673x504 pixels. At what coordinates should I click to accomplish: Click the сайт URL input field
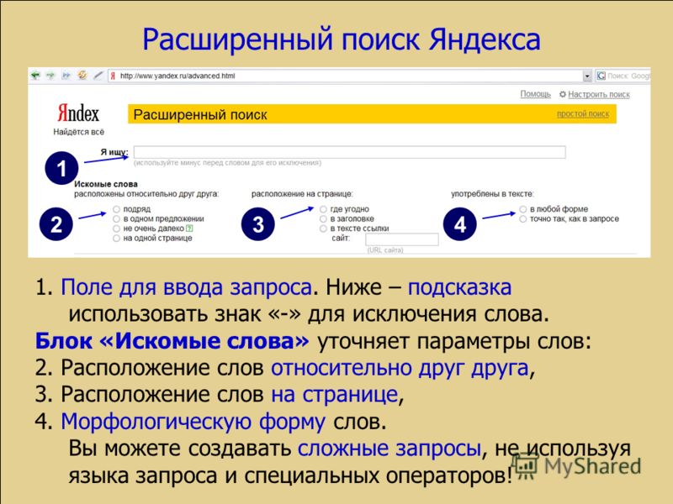click(x=402, y=239)
